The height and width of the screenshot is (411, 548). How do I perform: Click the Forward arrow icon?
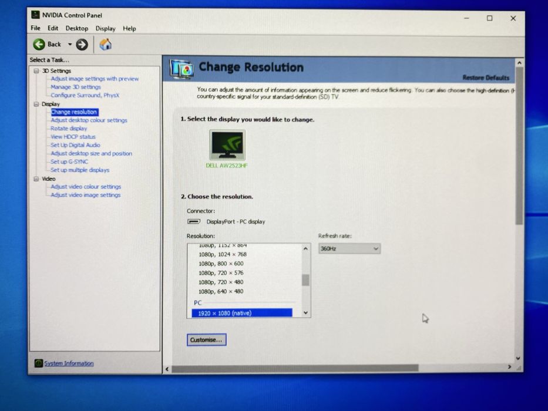(x=82, y=45)
